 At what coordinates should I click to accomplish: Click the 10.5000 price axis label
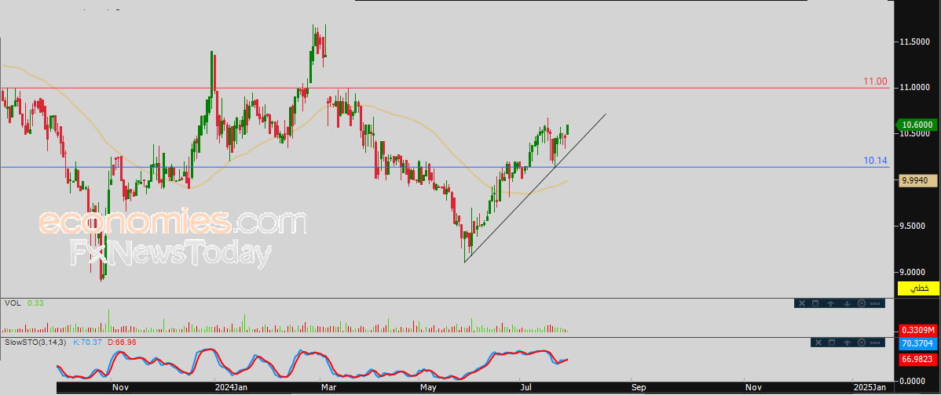click(x=915, y=134)
